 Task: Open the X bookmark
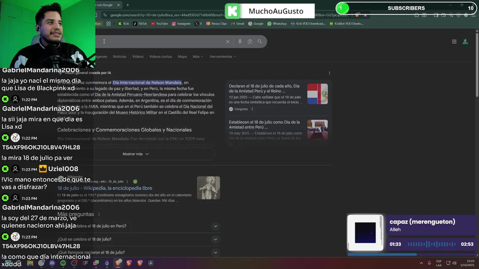point(198,24)
